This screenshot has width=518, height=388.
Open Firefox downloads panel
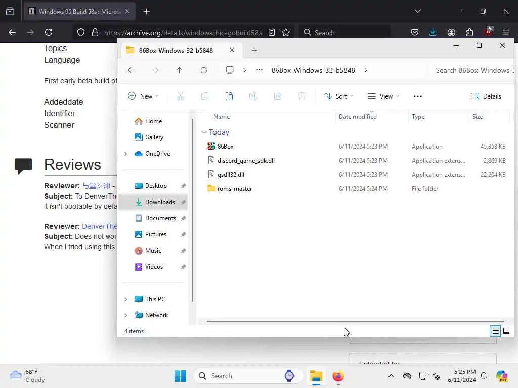433,32
